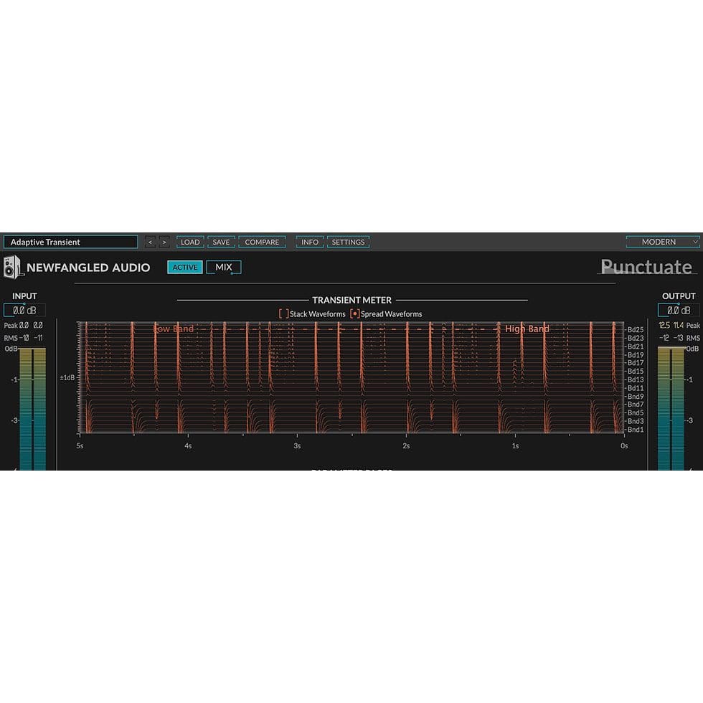
Task: Click the 'Bnd1' band label
Action: coord(636,430)
